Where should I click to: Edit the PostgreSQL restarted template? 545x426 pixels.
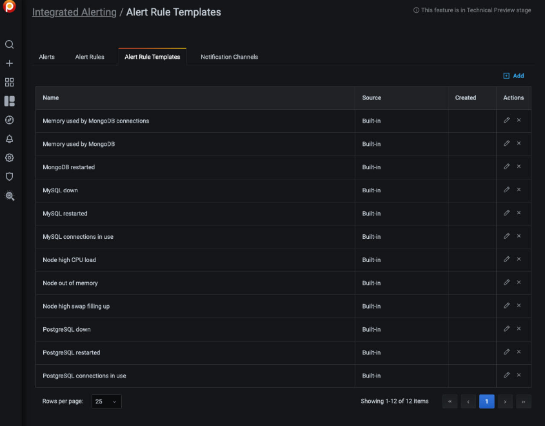pyautogui.click(x=506, y=352)
